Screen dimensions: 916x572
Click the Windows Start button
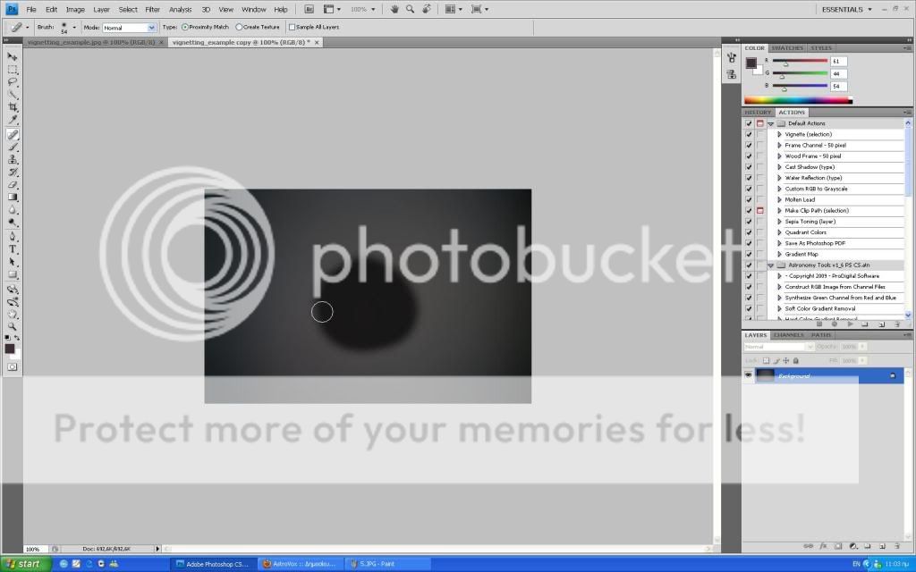(x=23, y=564)
